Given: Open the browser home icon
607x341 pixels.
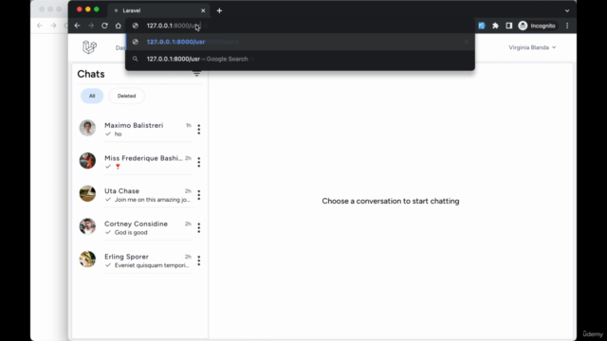Looking at the screenshot, I should (x=118, y=26).
